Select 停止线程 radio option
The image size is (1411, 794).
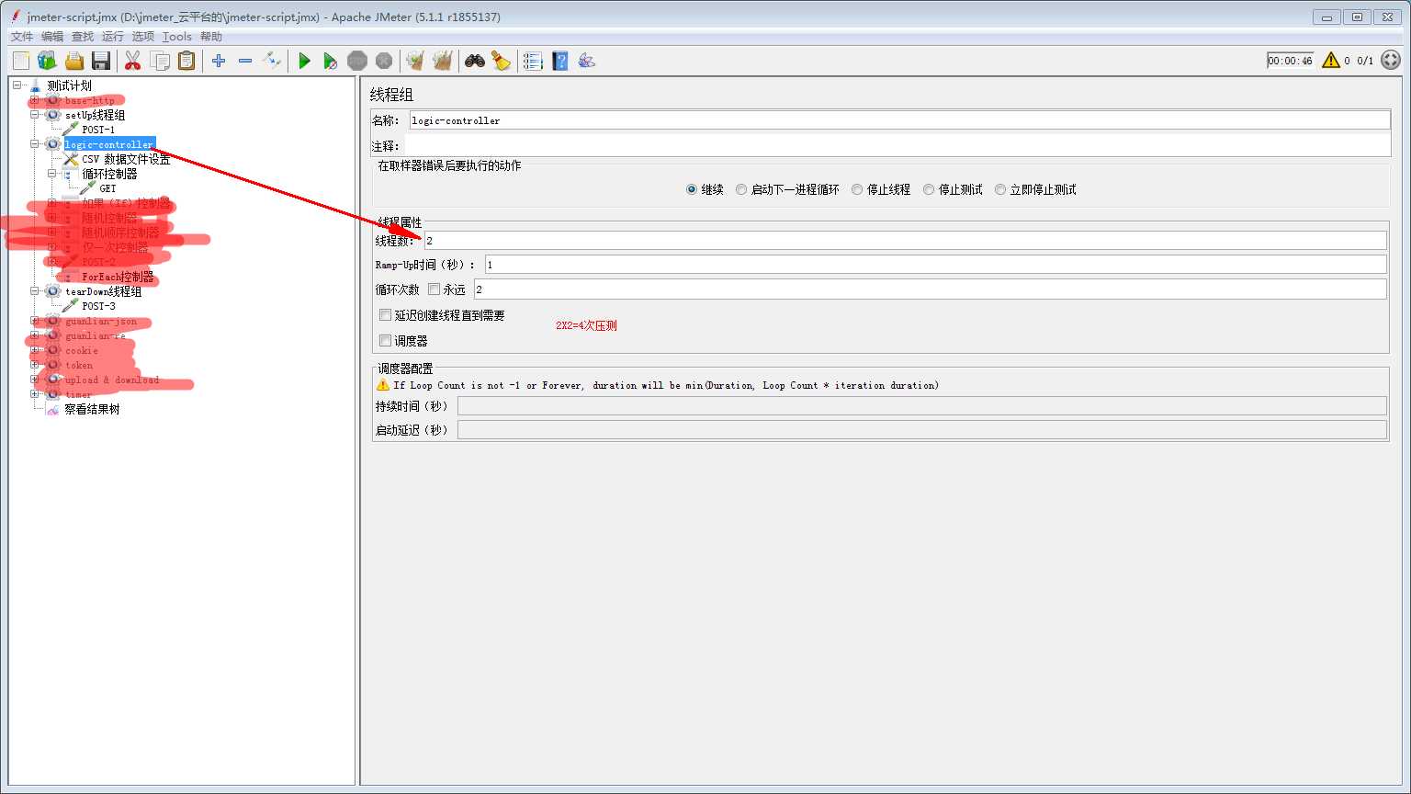tap(857, 189)
